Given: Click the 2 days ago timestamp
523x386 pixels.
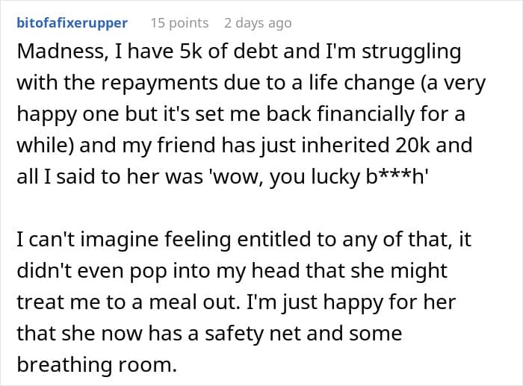Looking at the screenshot, I should coord(258,23).
